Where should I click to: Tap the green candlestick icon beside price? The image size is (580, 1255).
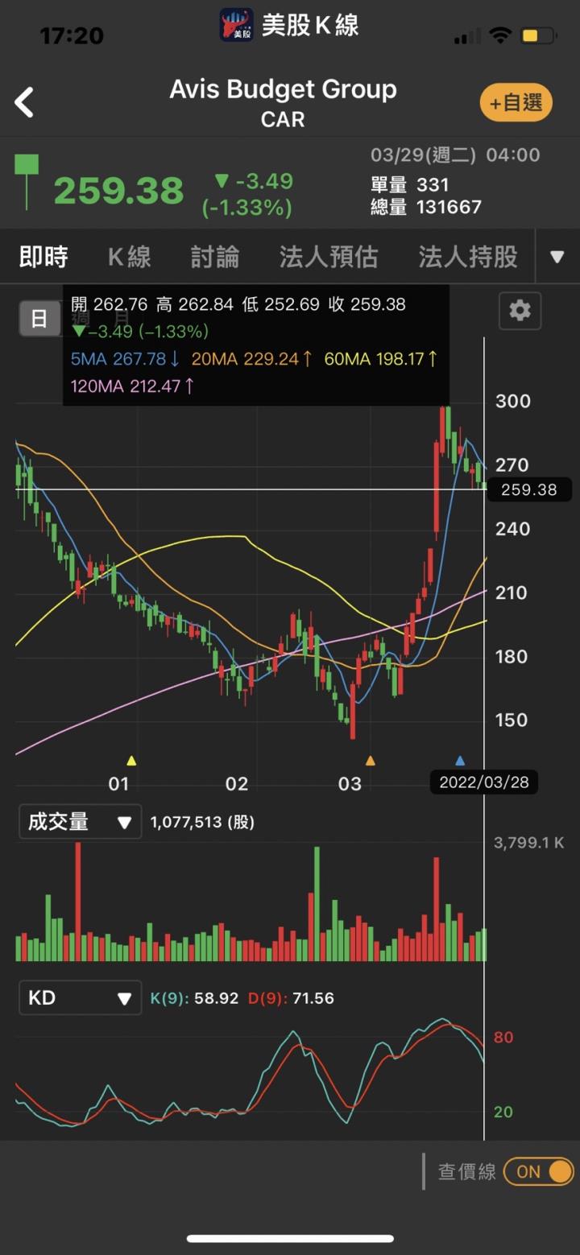click(x=27, y=182)
